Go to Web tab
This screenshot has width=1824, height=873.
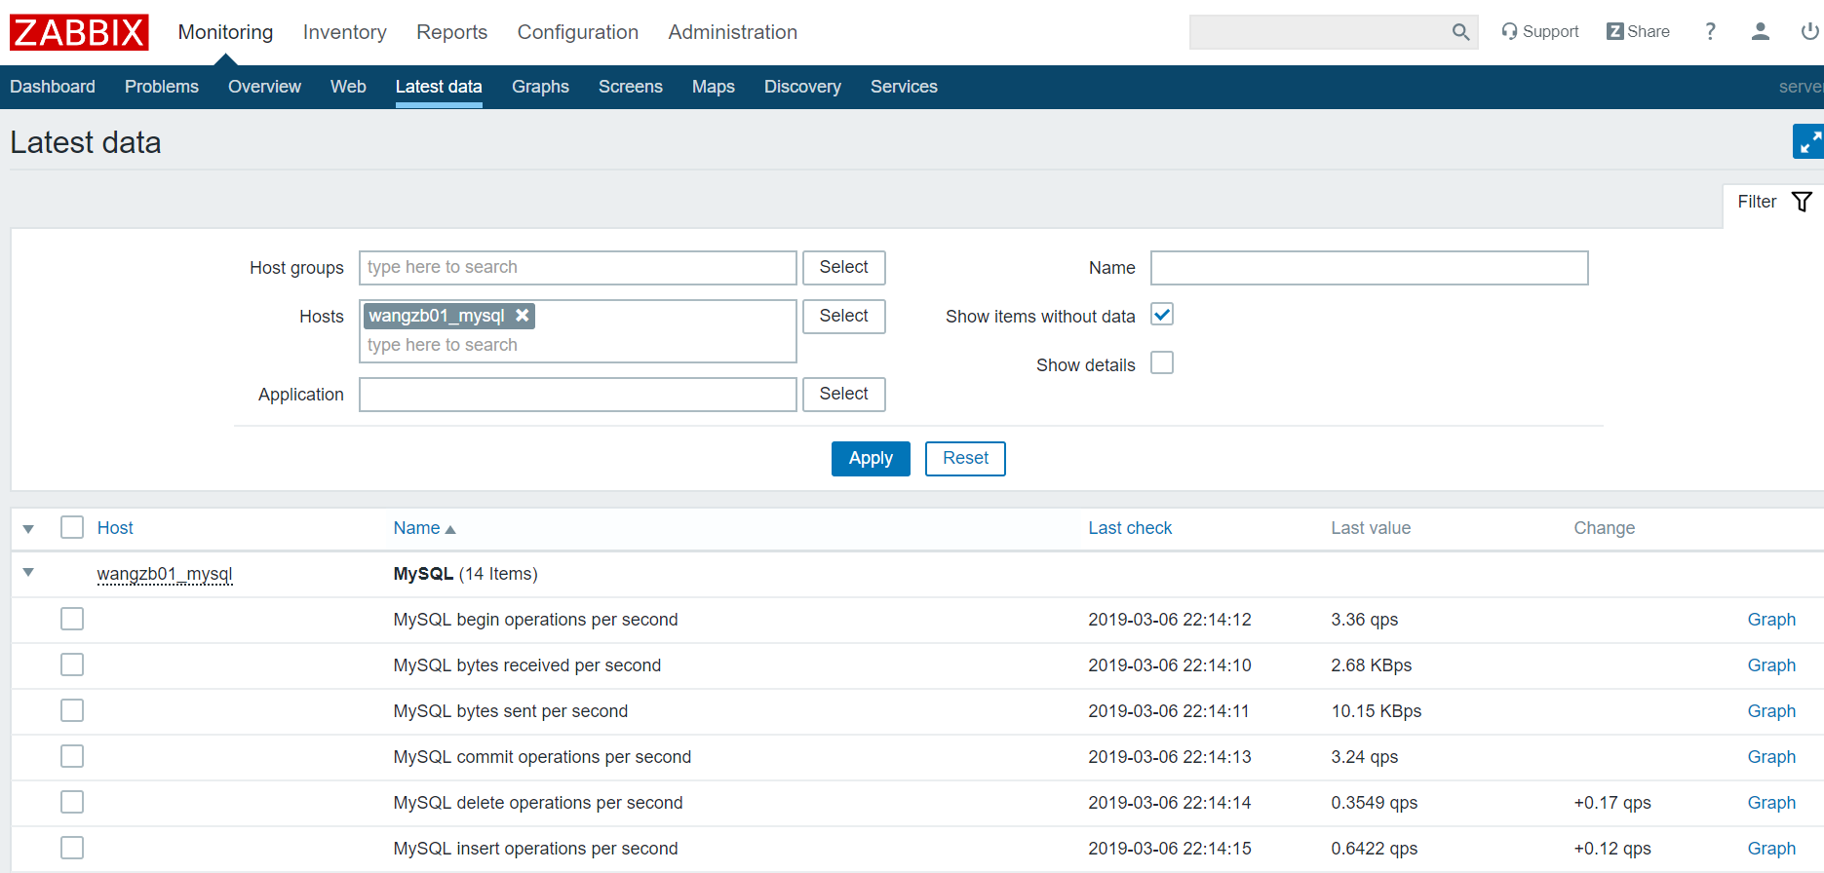(x=348, y=87)
